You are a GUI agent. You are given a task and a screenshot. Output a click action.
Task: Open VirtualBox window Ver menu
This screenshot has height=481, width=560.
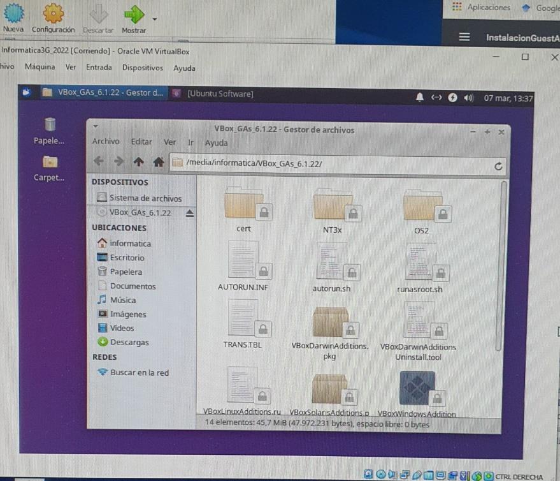(70, 67)
